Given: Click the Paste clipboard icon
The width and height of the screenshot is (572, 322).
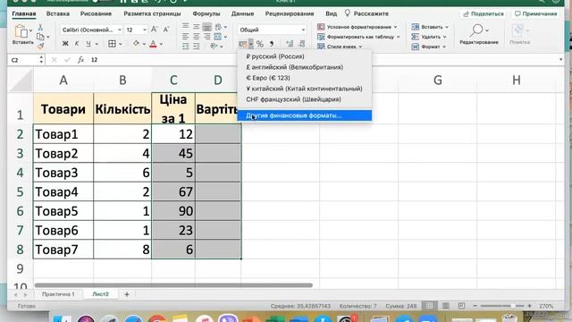Looking at the screenshot, I should [21, 32].
